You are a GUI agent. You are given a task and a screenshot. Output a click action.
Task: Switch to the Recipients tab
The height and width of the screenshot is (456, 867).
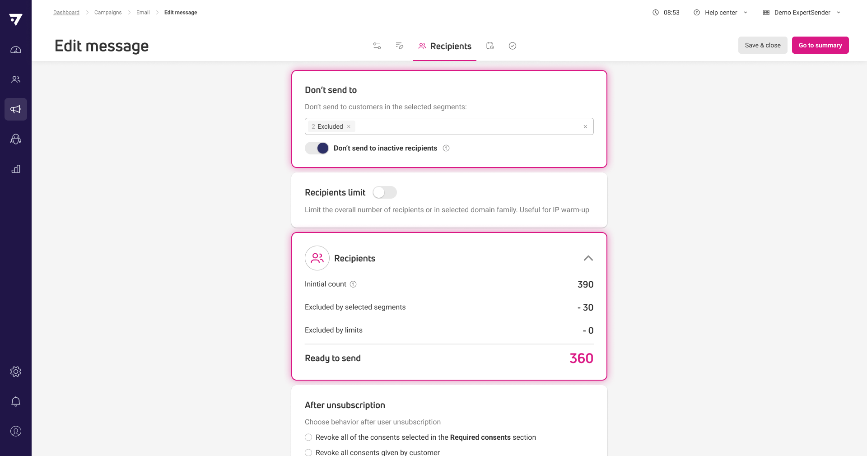tap(444, 46)
